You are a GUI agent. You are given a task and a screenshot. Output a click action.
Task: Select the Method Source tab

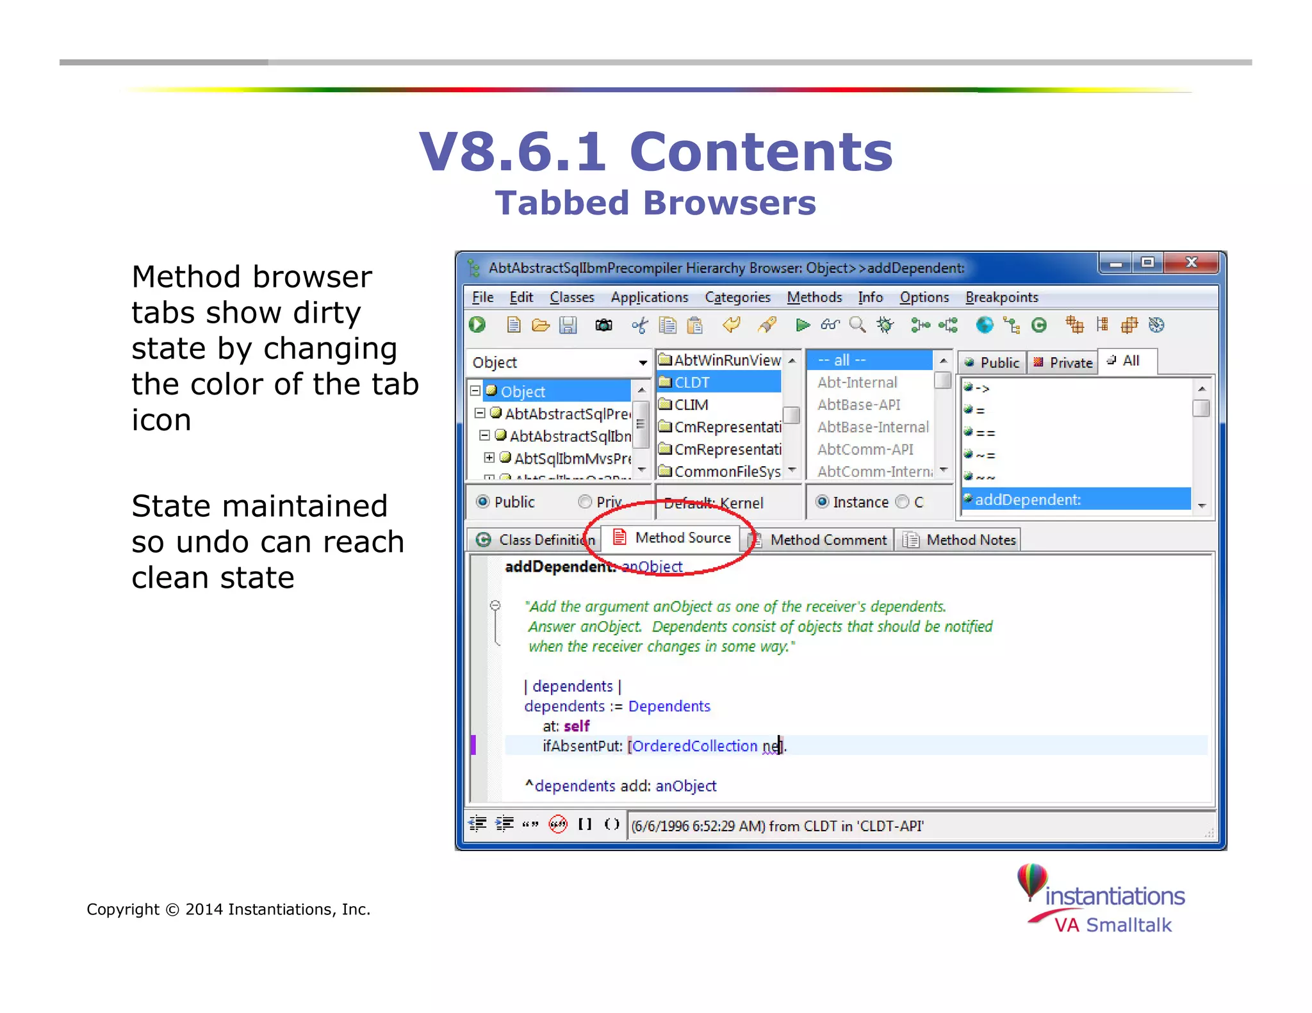[x=671, y=538]
